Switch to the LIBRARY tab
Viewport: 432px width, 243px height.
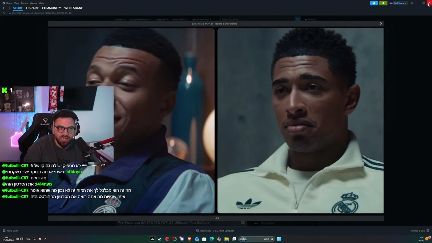pyautogui.click(x=32, y=8)
